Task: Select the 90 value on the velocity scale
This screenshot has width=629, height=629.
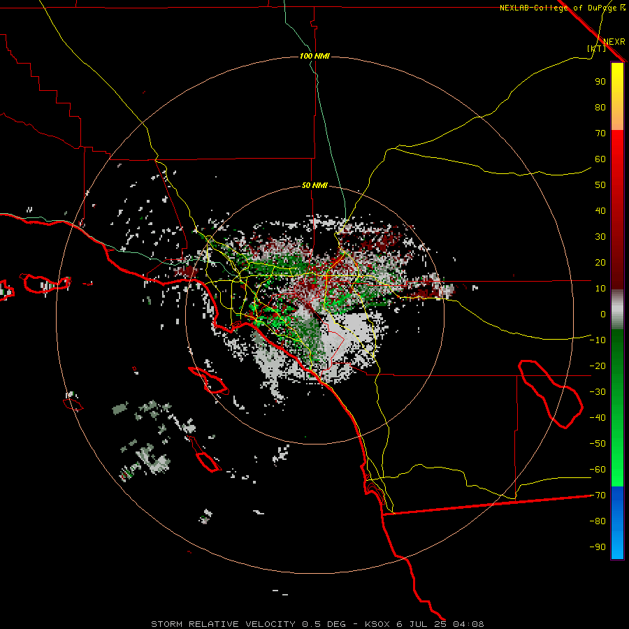Action: point(600,82)
